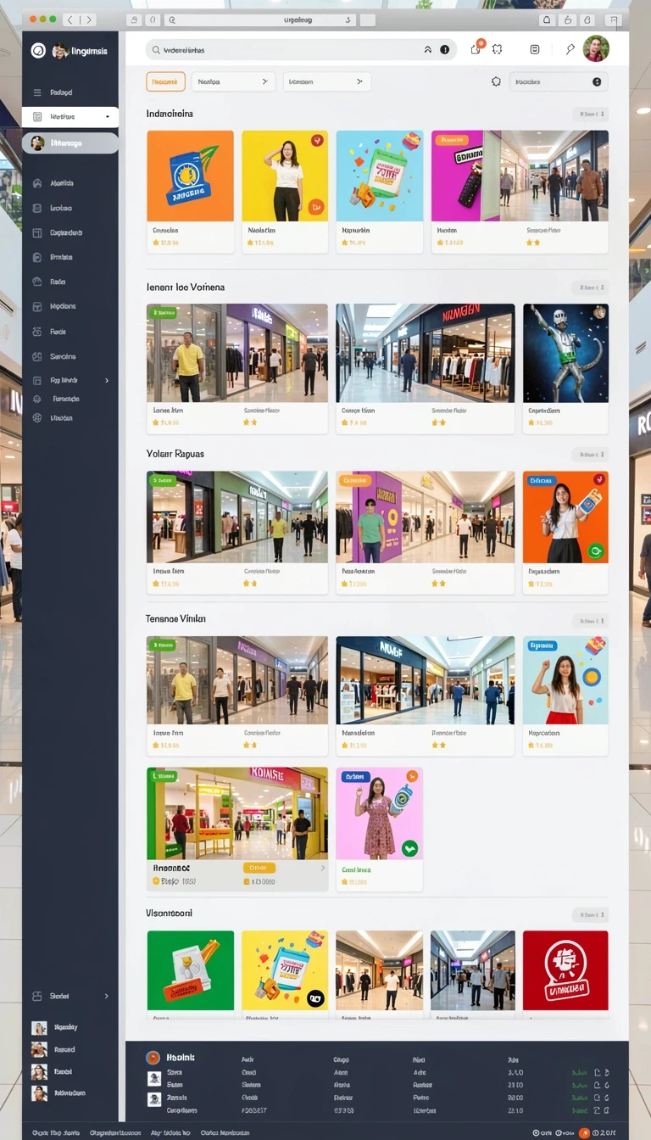This screenshot has width=651, height=1140.
Task: Click the pill button beside 'Volenr Rapuas' heading
Action: 590,455
